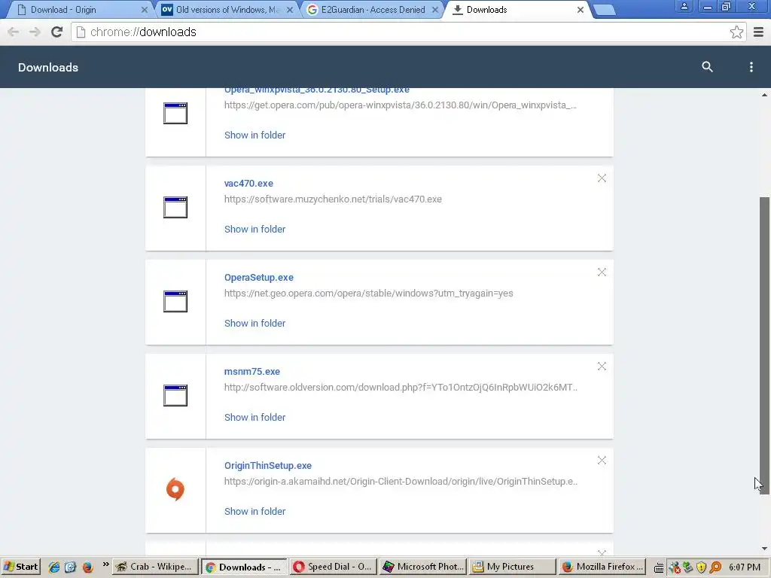Open the OperaSetup.exe file link

[x=259, y=277]
